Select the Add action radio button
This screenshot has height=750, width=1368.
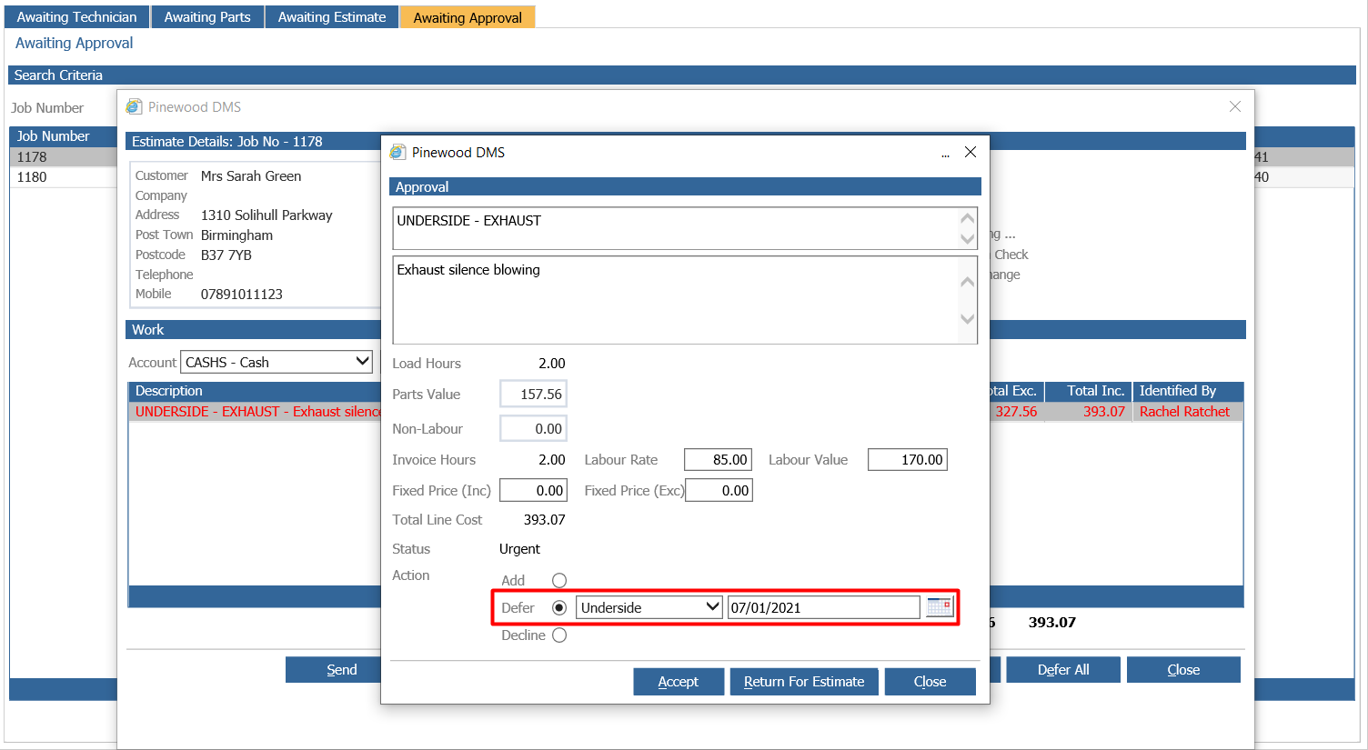point(559,580)
